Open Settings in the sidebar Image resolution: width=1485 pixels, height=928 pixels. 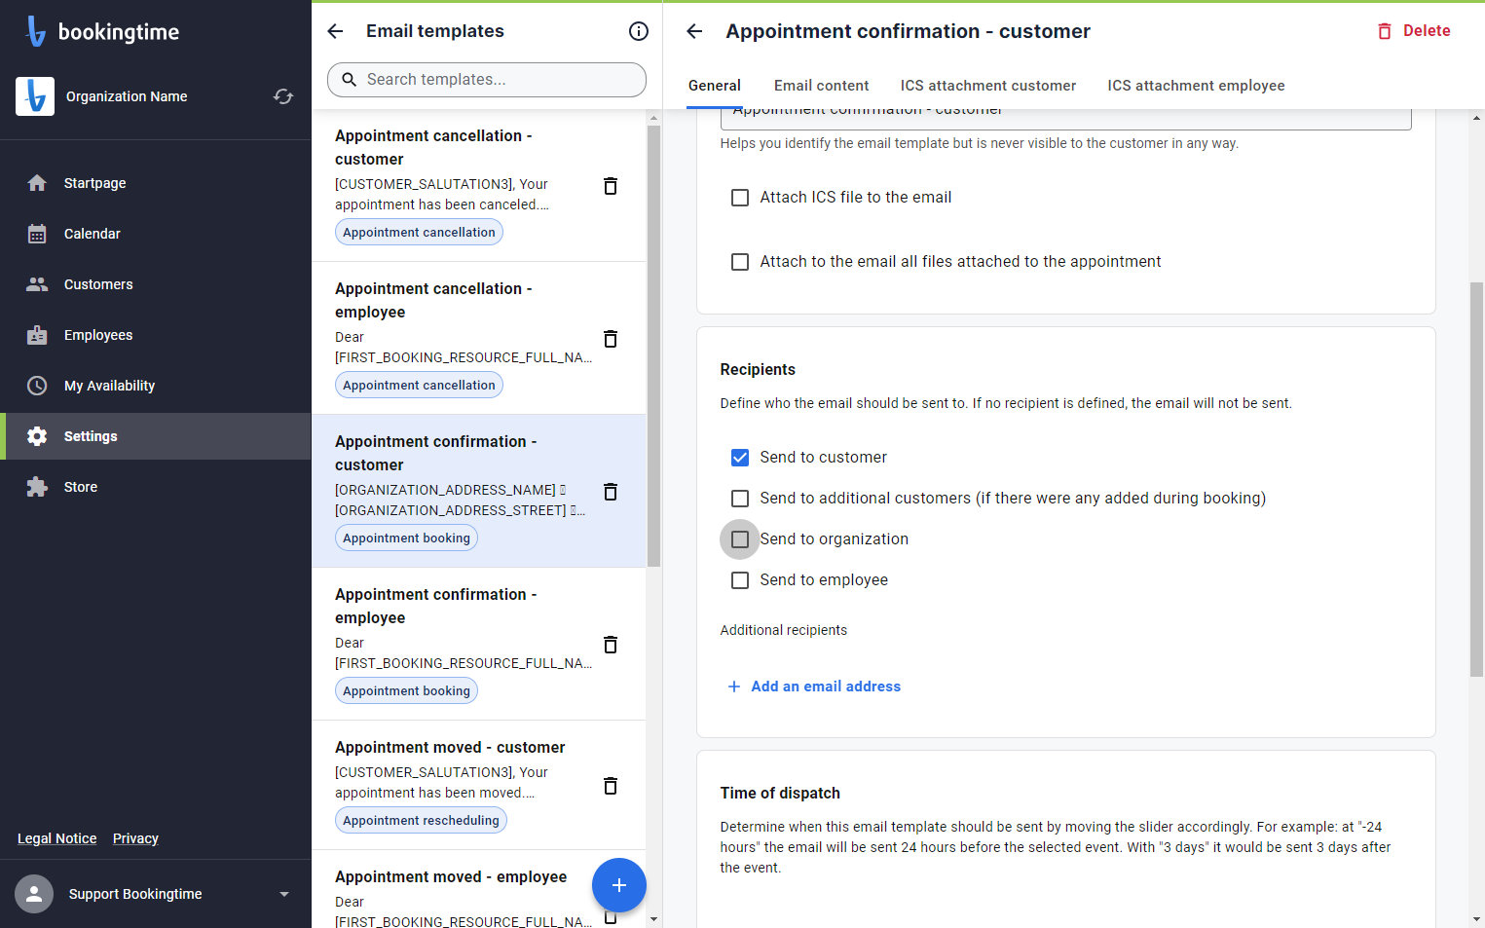156,436
